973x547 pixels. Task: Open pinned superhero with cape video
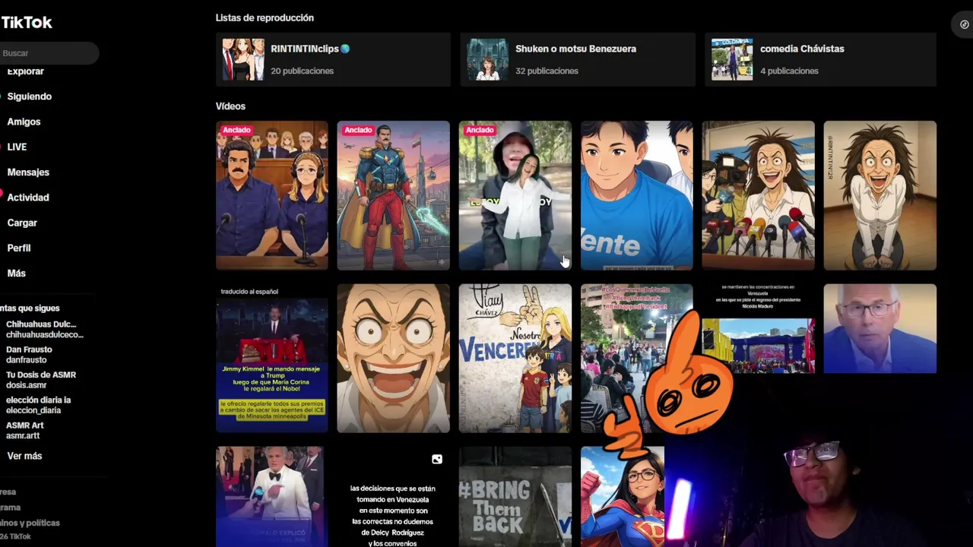394,195
